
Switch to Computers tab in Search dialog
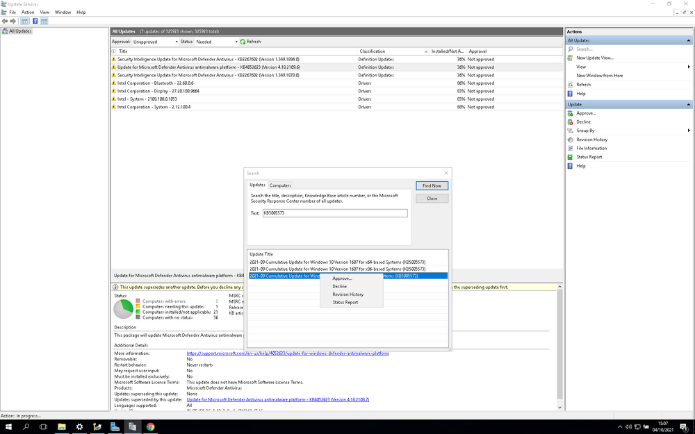click(x=280, y=185)
